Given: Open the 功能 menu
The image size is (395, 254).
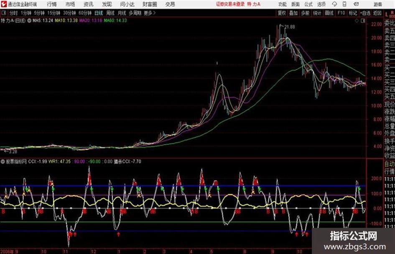Looking at the screenshot, I should [283, 4].
